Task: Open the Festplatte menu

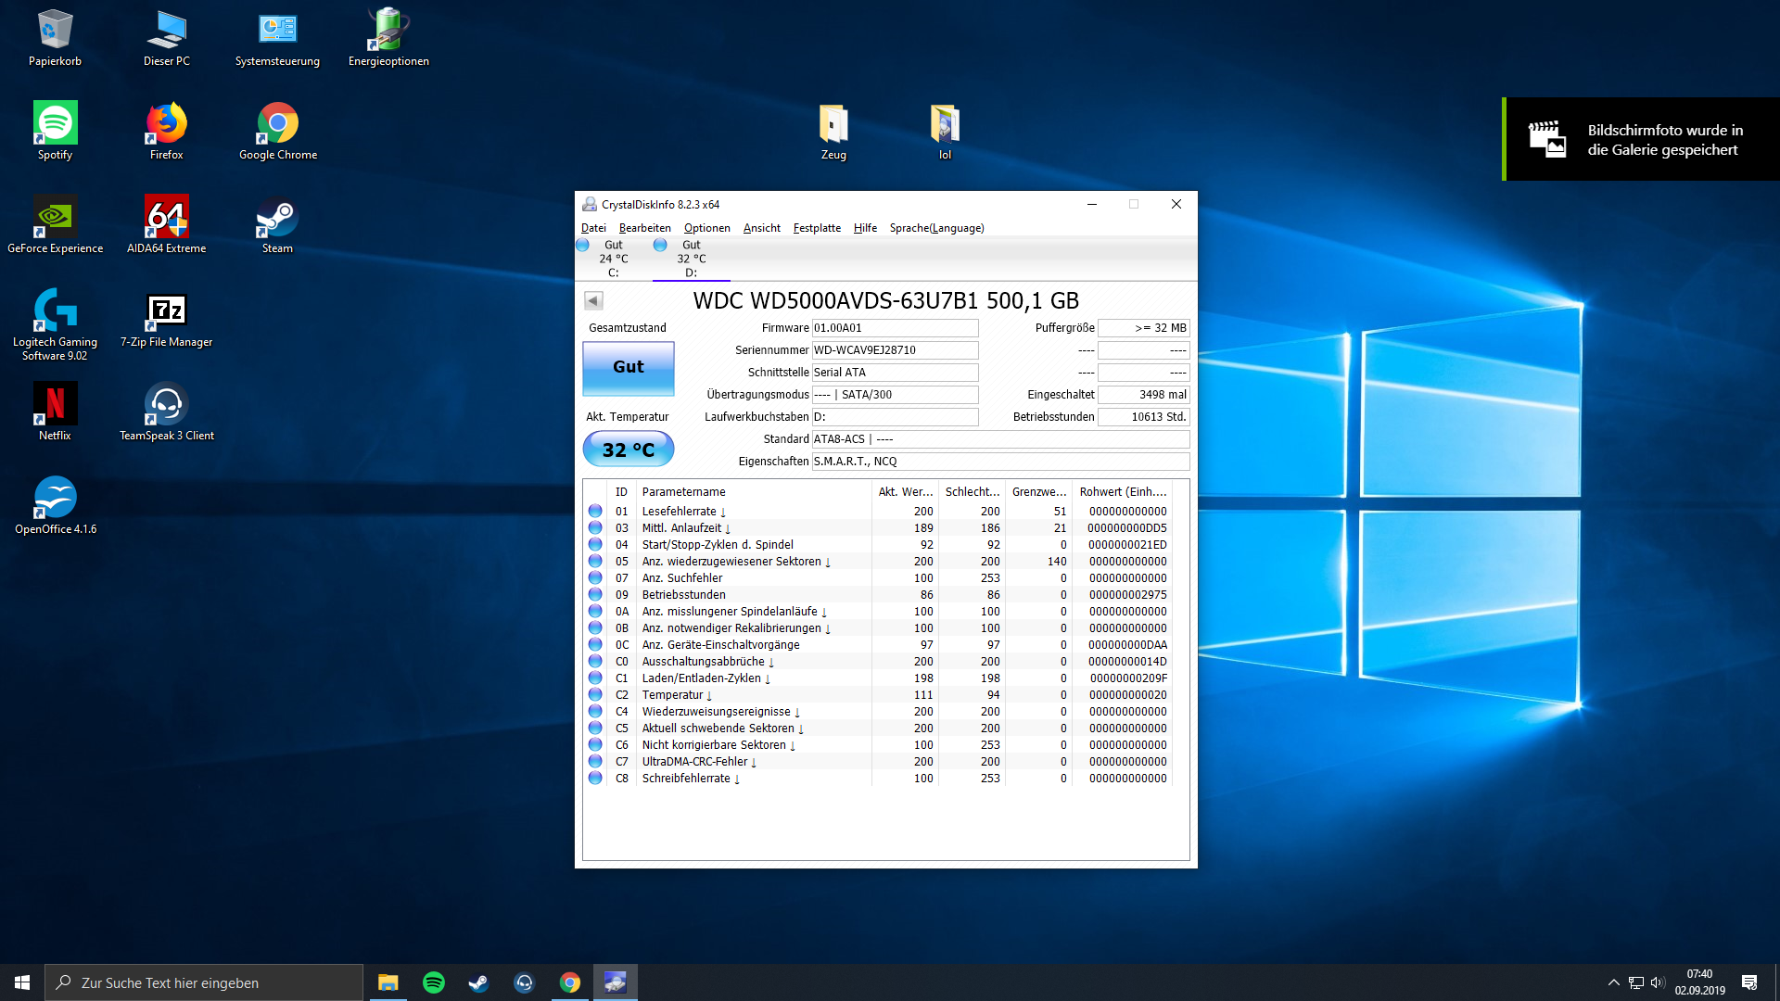Action: point(817,228)
